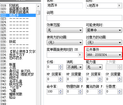Increase HP 回复量 with up spinner
Screen dimensions: 123x105
click(x=80, y=78)
